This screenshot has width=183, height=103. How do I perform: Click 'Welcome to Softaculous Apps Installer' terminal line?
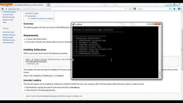click(x=93, y=30)
